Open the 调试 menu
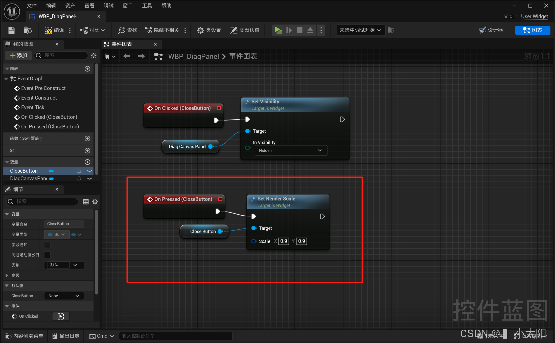555x343 pixels. coord(109,6)
